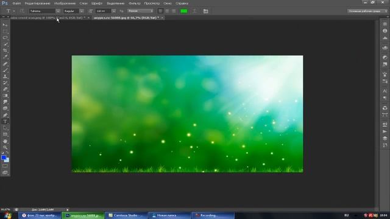The width and height of the screenshot is (390, 219).
Task: Open the Layers panel icon
Action: coord(385,138)
